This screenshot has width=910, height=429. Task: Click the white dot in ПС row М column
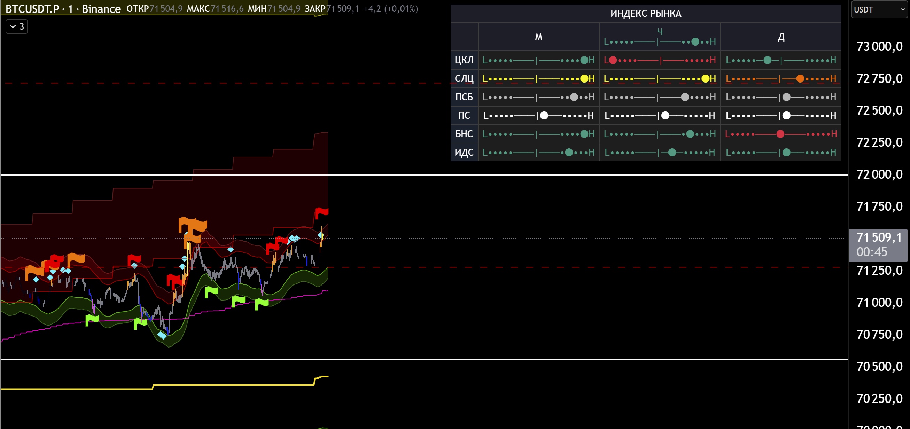544,116
